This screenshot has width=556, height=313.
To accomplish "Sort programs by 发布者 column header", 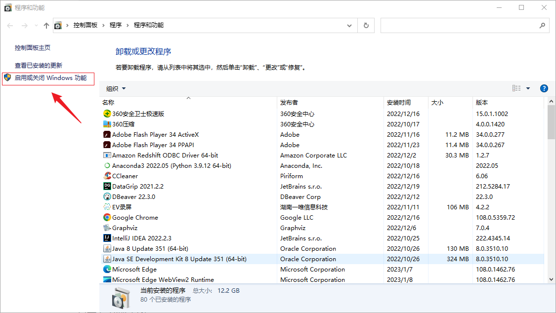I will [289, 103].
